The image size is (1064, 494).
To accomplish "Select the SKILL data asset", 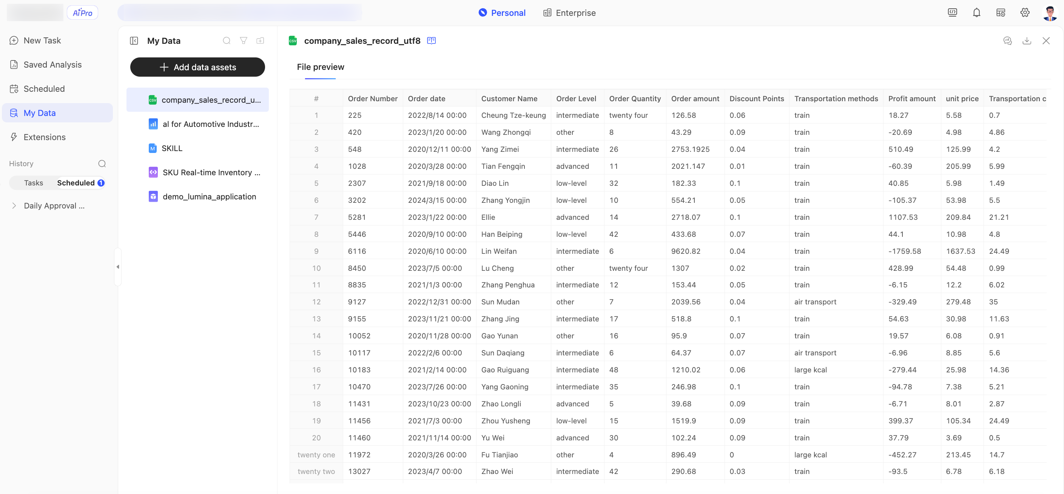I will (197, 148).
